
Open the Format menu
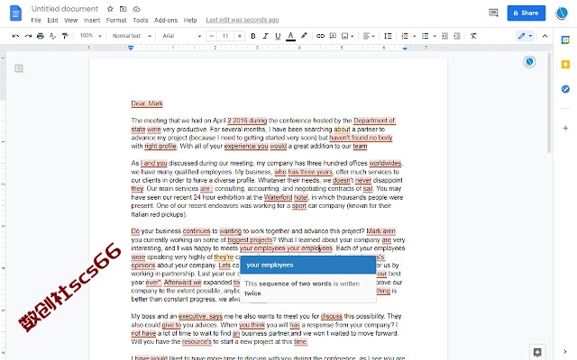116,20
